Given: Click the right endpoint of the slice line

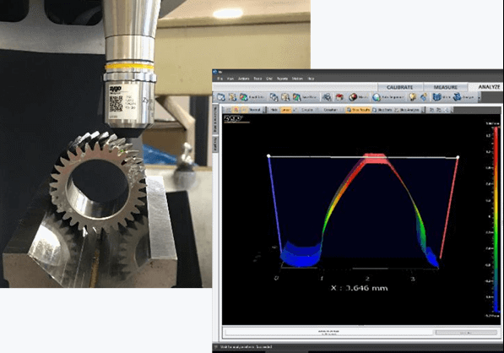Looking at the screenshot, I should [458, 157].
